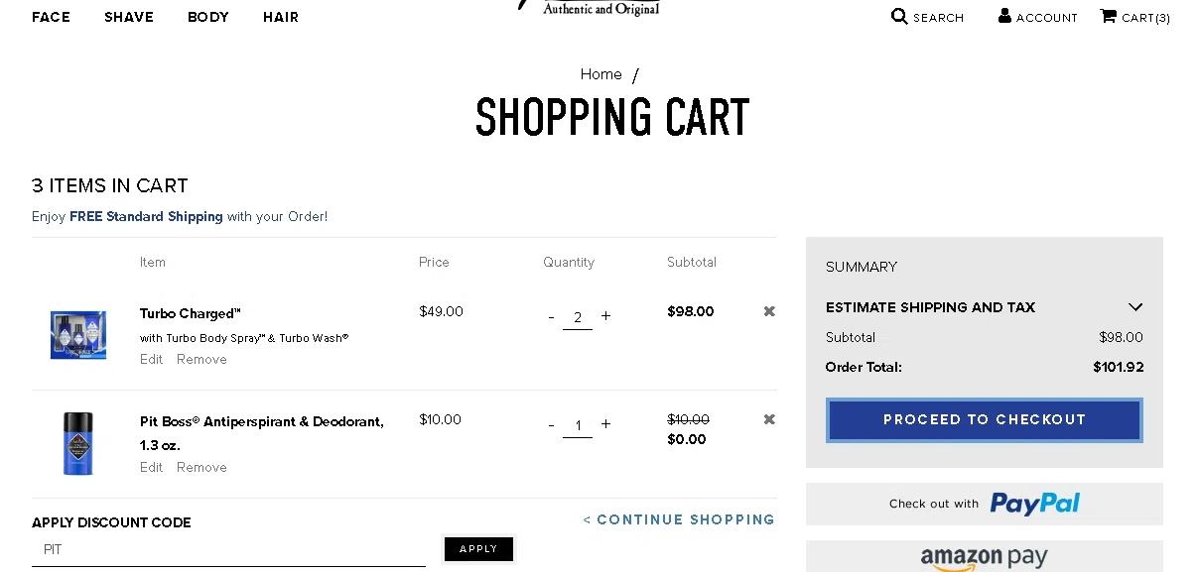
Task: Click the shopping cart icon
Action: (1108, 16)
